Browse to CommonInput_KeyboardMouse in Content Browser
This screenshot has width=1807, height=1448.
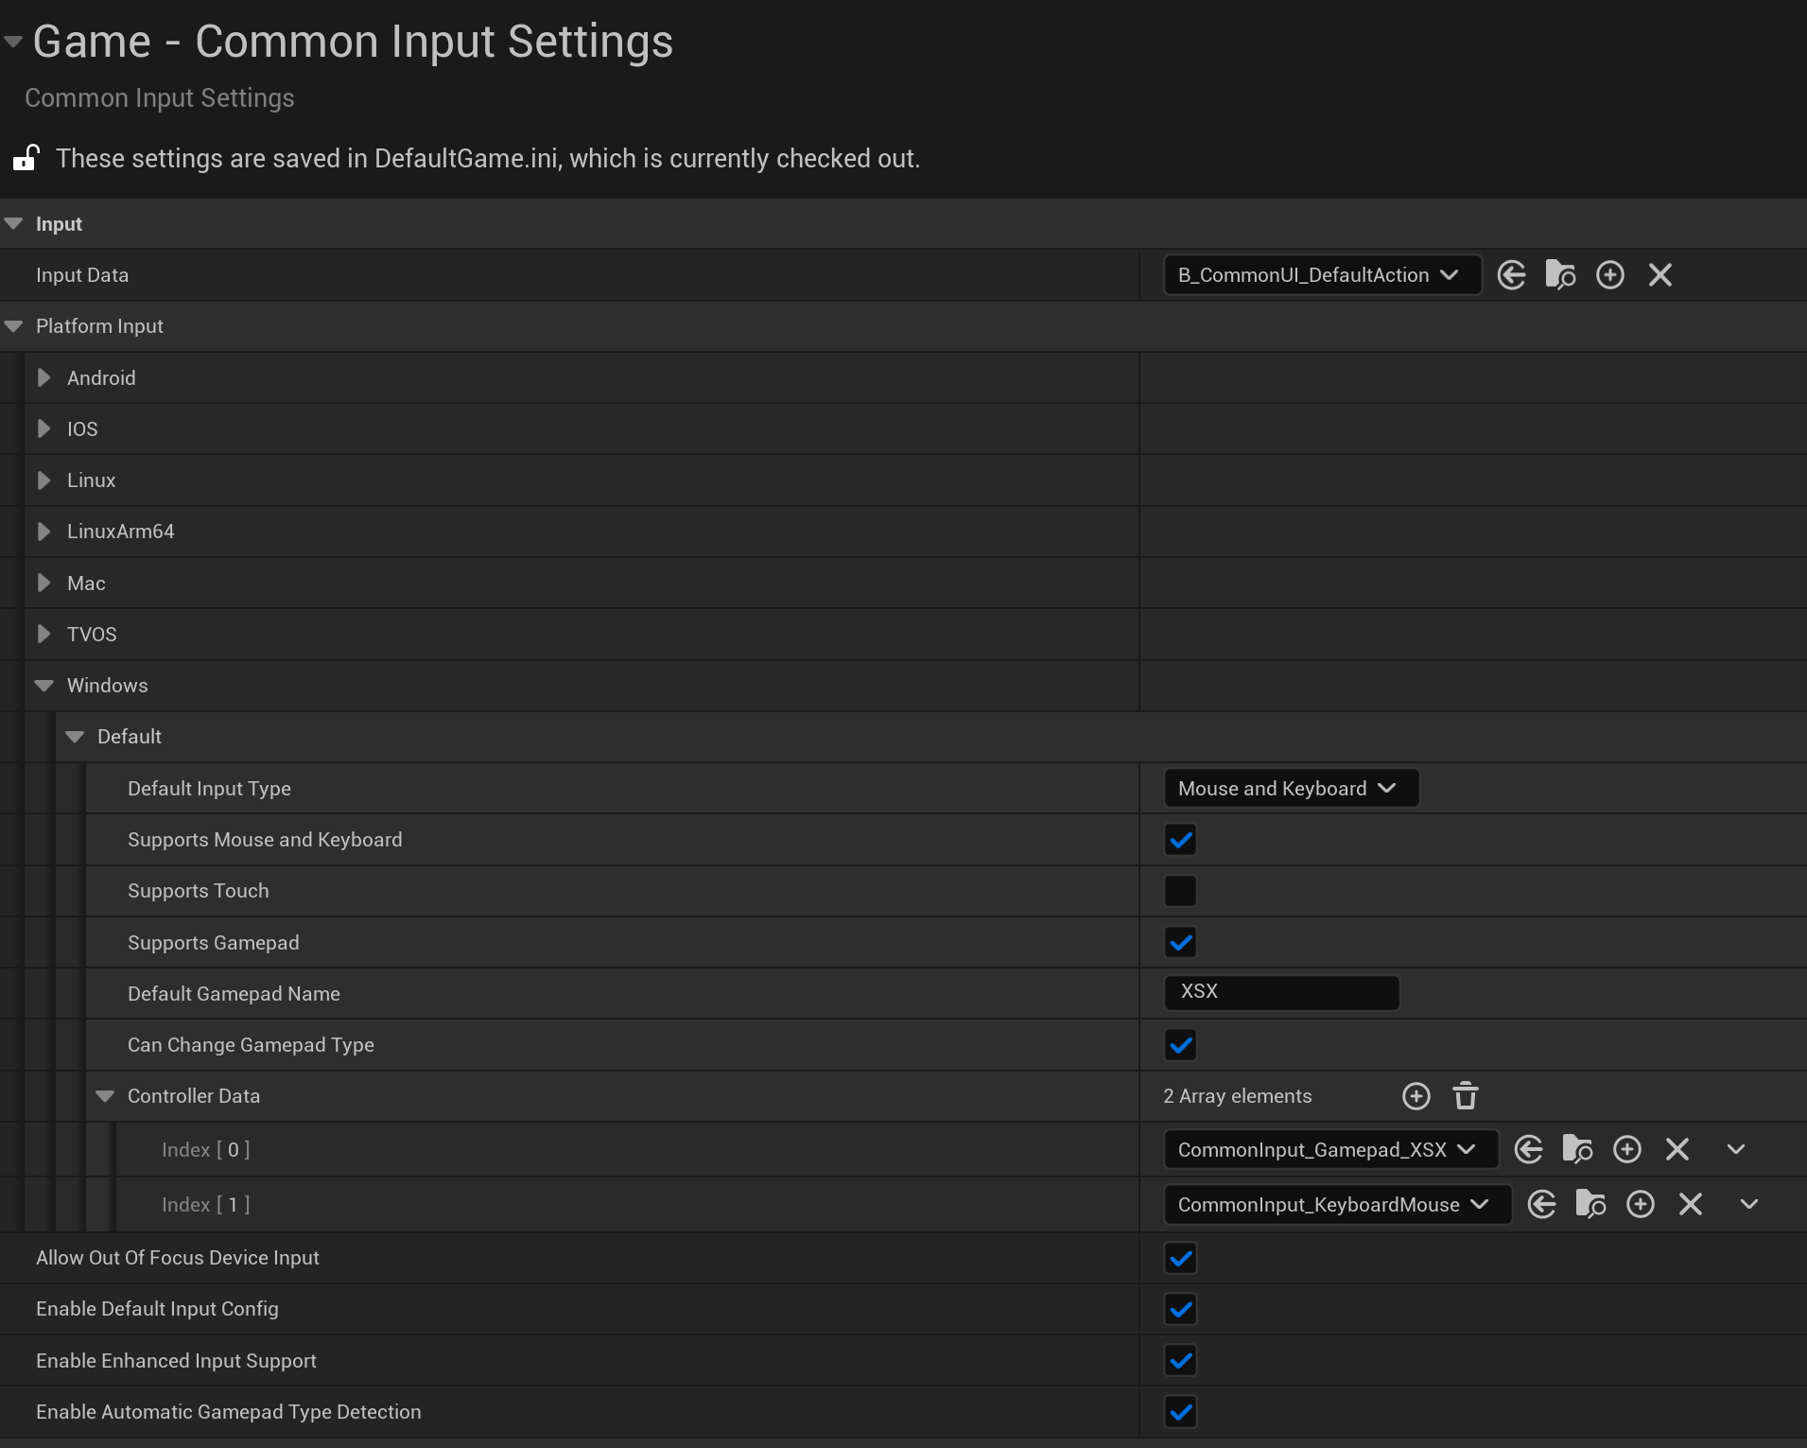tap(1590, 1205)
